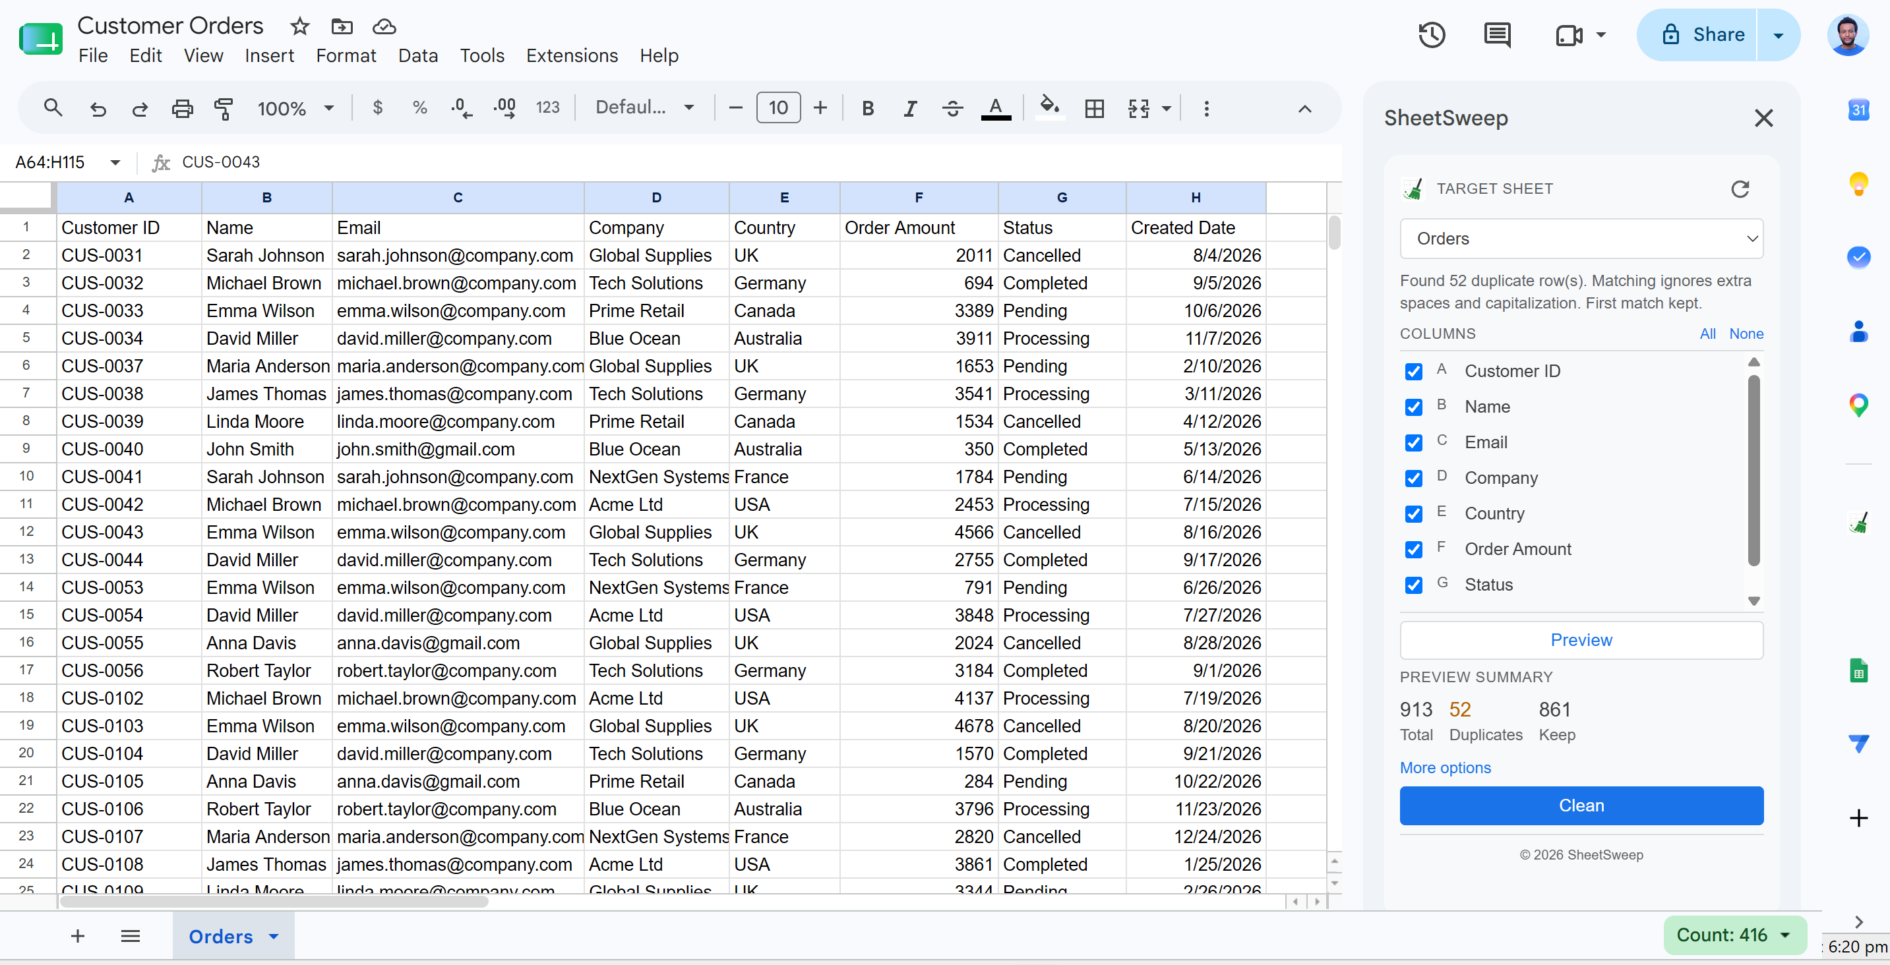Uncheck the Order Amount column checkbox
This screenshot has width=1890, height=965.
[x=1413, y=549]
